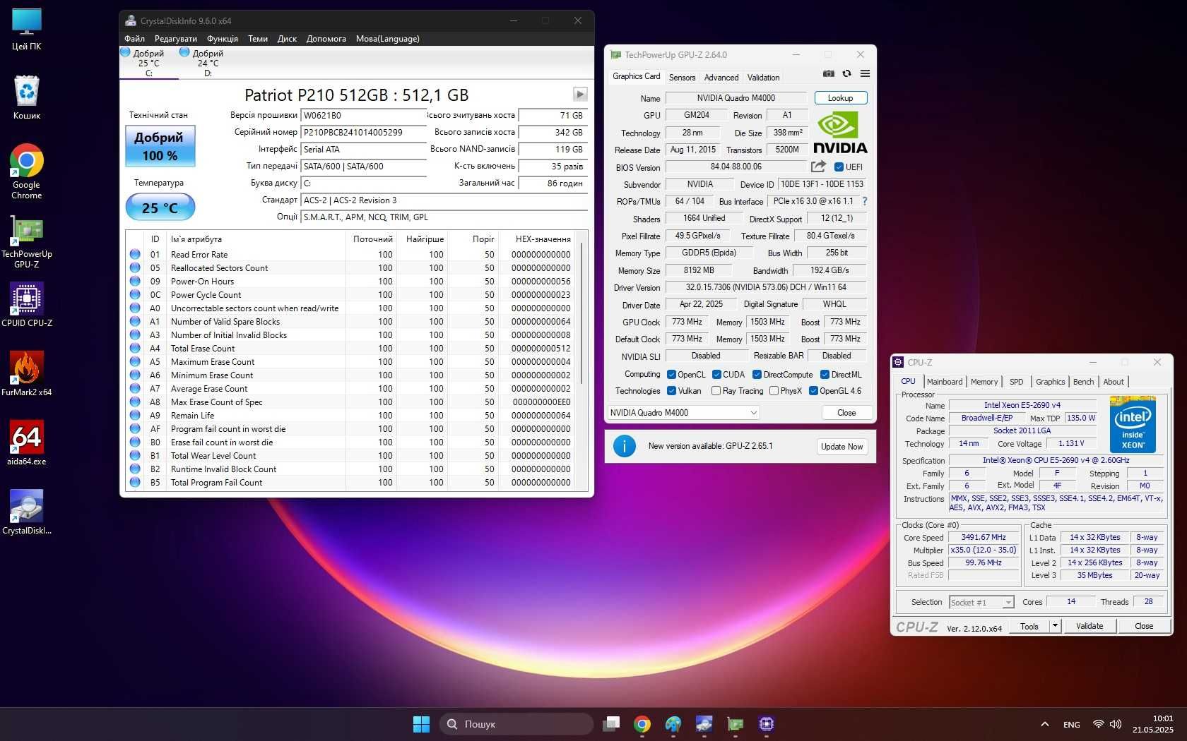
Task: Open the Socket #1 selection dropdown in CPU-Z
Action: [x=981, y=602]
